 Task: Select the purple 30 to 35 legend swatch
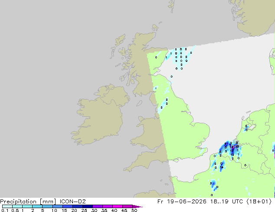point(98,206)
